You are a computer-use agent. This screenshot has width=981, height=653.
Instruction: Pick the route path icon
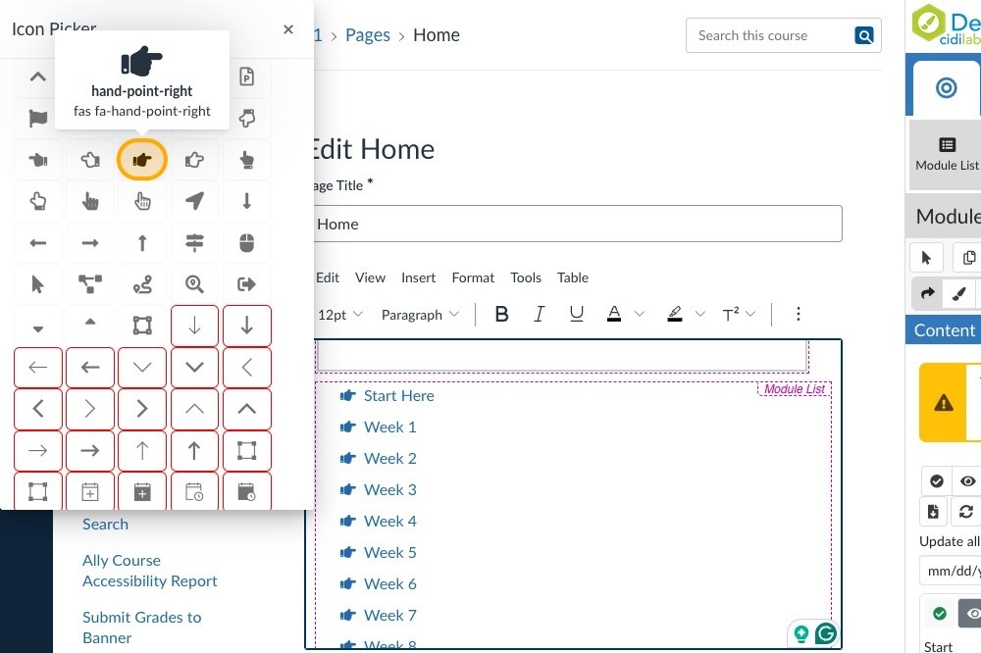coord(142,284)
